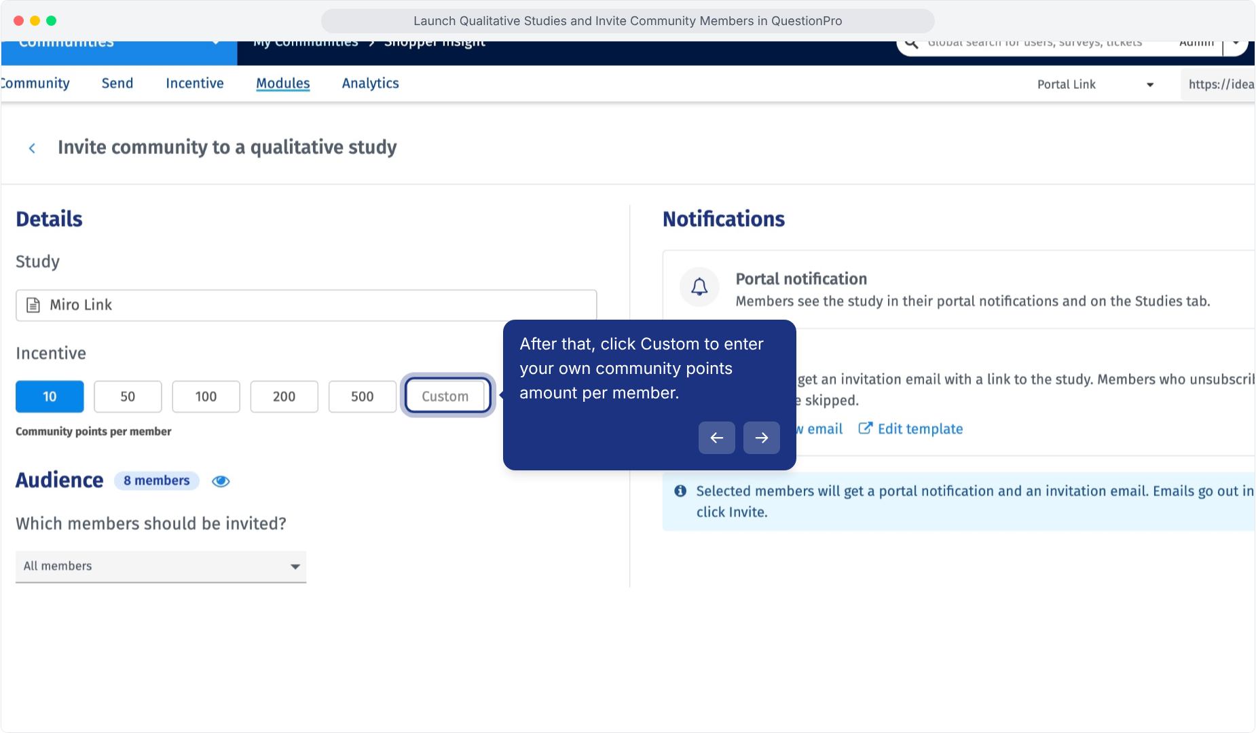Screen dimensions: 1256x733
Task: Select the 100 points incentive option
Action: point(206,396)
